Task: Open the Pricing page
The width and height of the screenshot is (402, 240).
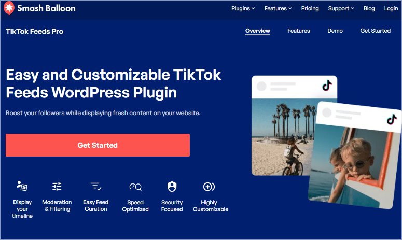Action: pyautogui.click(x=310, y=8)
